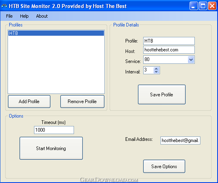218x183 pixels.
Task: Click the 'Profile Details' group heading
Action: click(126, 25)
